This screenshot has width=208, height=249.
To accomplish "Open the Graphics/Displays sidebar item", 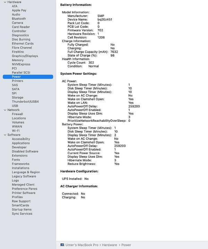I will (x=25, y=56).
